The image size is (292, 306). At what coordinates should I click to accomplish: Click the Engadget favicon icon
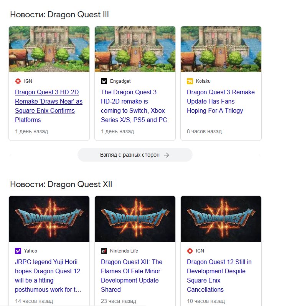104,81
